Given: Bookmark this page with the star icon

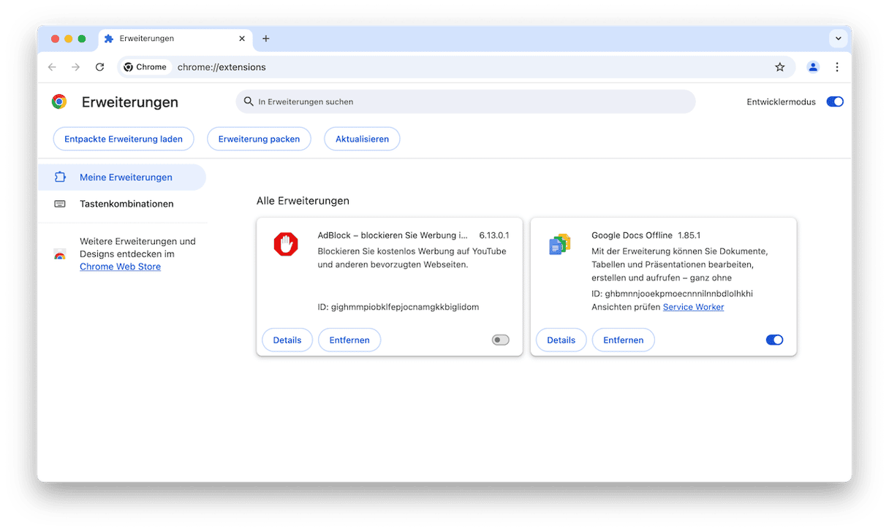Looking at the screenshot, I should point(780,67).
